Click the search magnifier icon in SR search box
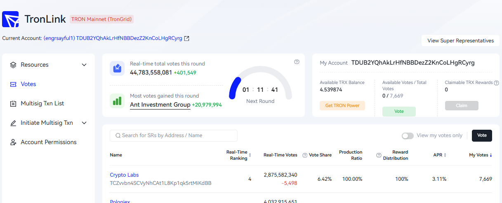This screenshot has height=203, width=502. 118,135
